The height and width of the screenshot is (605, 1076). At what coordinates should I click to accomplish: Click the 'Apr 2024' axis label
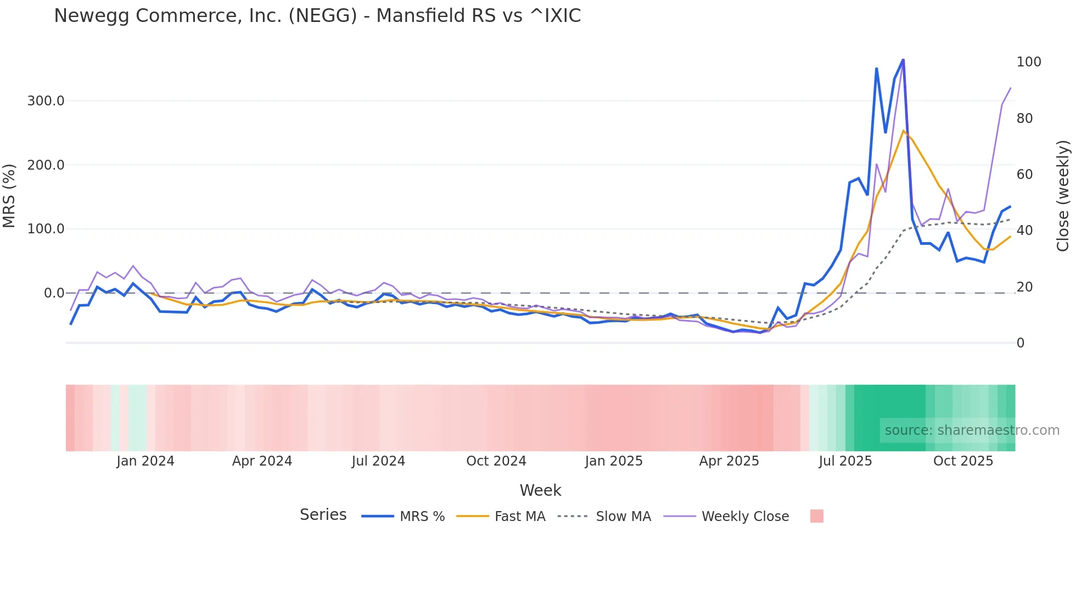262,461
